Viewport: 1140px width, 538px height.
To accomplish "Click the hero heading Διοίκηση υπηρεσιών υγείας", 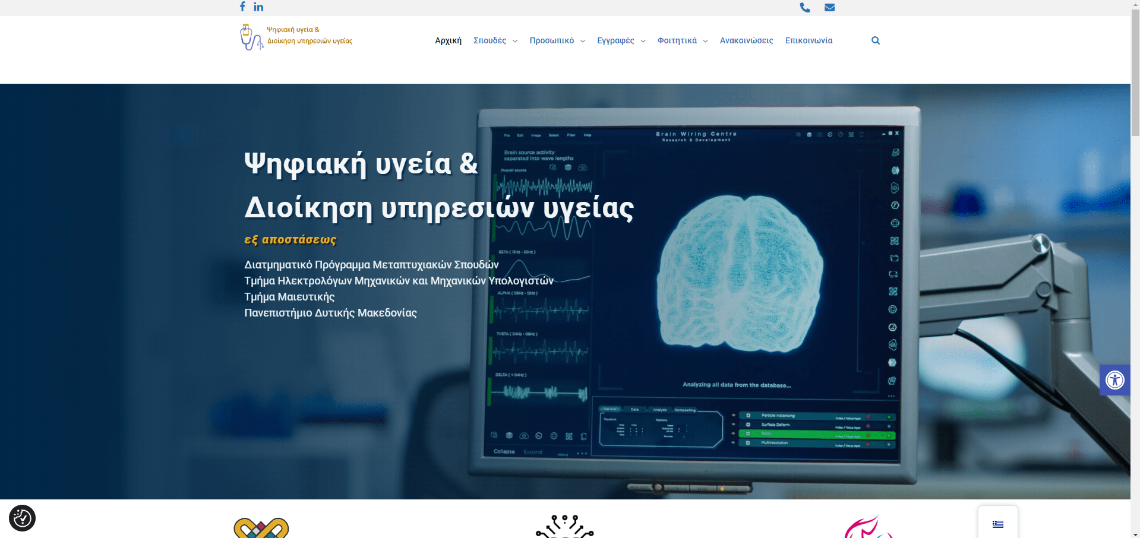I will pos(439,208).
